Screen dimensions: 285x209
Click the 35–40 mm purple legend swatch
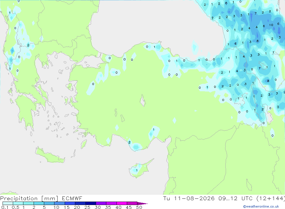pos(111,203)
